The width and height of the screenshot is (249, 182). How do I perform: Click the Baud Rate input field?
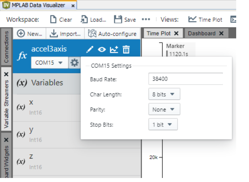[x=186, y=79]
